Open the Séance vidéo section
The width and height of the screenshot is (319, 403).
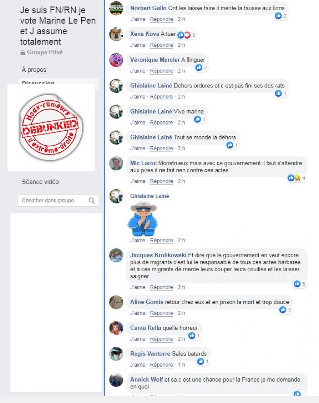point(40,182)
